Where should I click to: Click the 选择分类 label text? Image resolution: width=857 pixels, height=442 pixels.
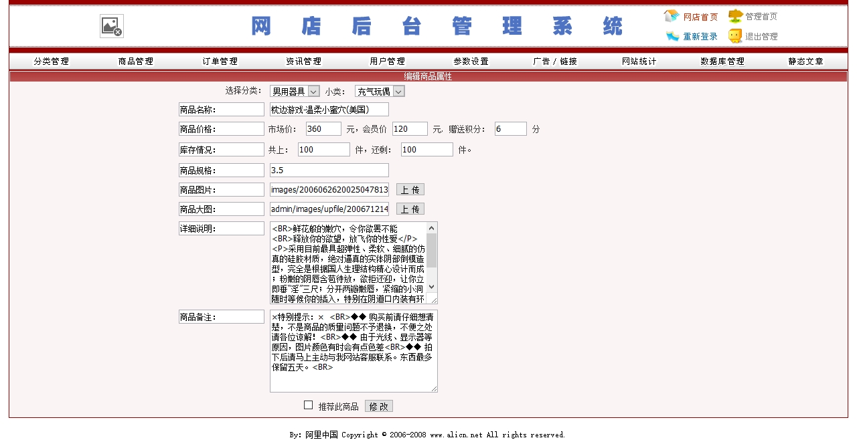(x=243, y=91)
